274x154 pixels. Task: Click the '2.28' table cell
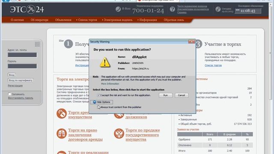(229, 139)
